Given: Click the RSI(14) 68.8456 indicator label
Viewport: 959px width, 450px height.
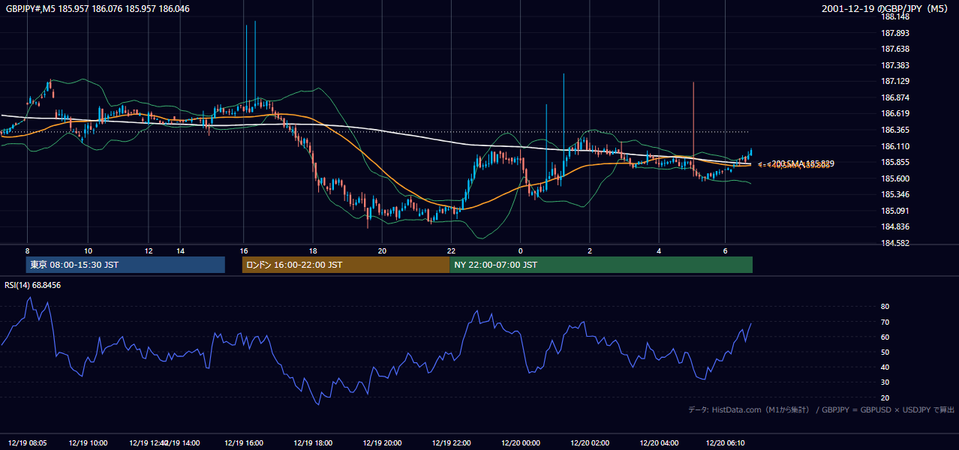Looking at the screenshot, I should [33, 285].
